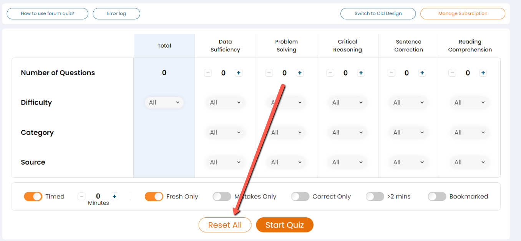Image resolution: width=521 pixels, height=241 pixels.
Task: Open the Total Difficulty dropdown
Action: pos(164,103)
